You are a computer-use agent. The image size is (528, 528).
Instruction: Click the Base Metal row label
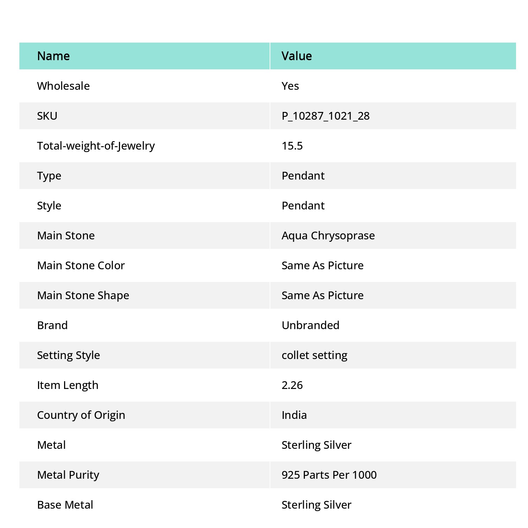tap(65, 505)
